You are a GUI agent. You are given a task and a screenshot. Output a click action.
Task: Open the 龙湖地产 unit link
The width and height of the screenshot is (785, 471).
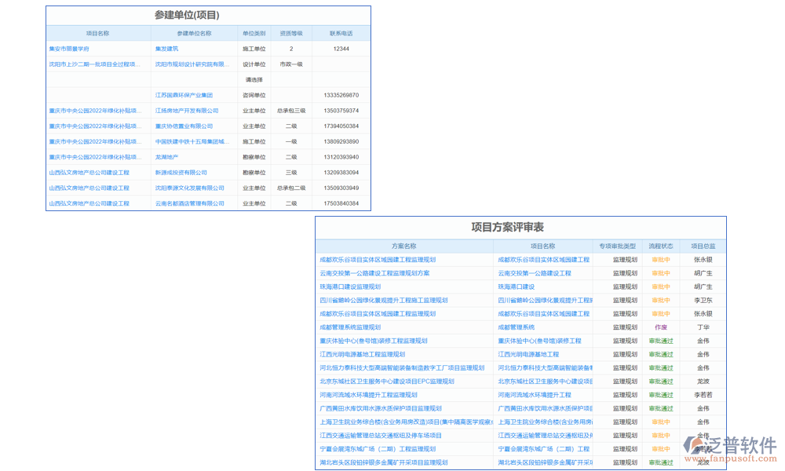166,157
